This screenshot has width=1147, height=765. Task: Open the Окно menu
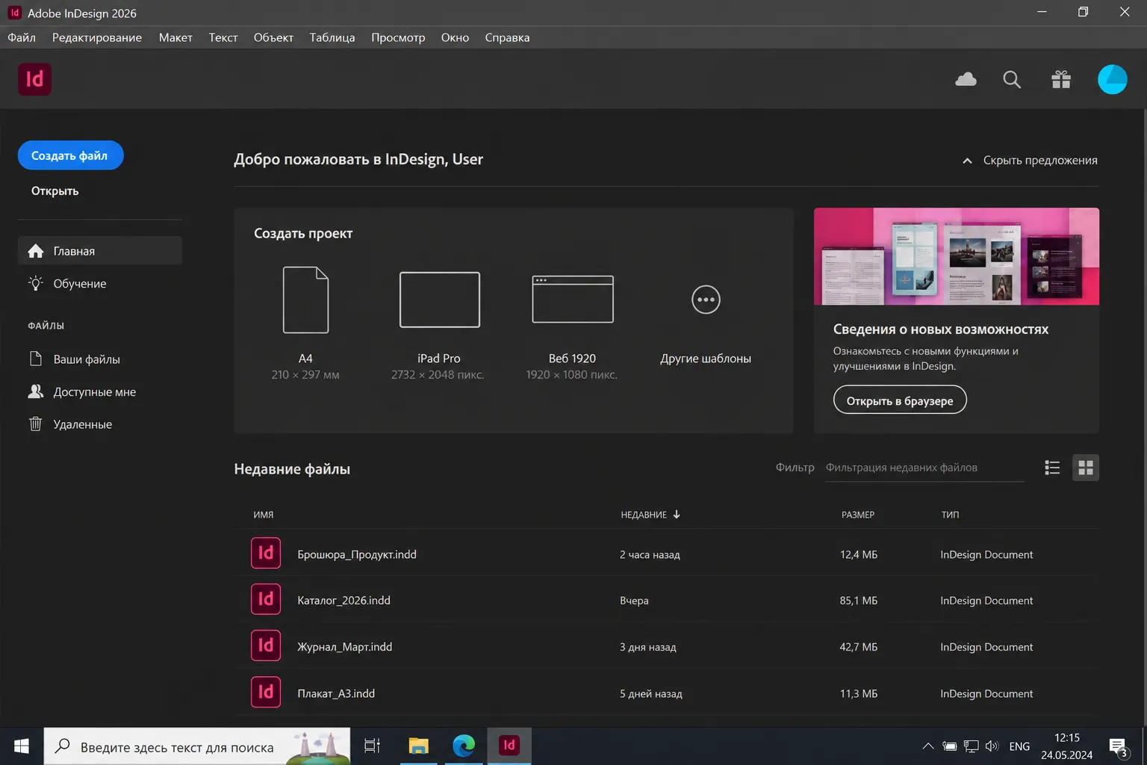[455, 37]
